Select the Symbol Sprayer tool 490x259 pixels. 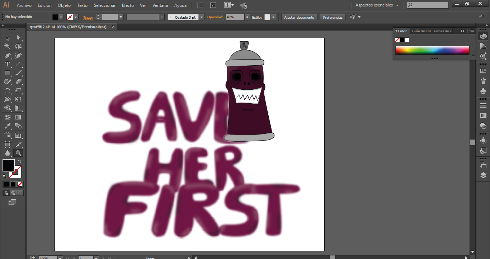[x=8, y=136]
